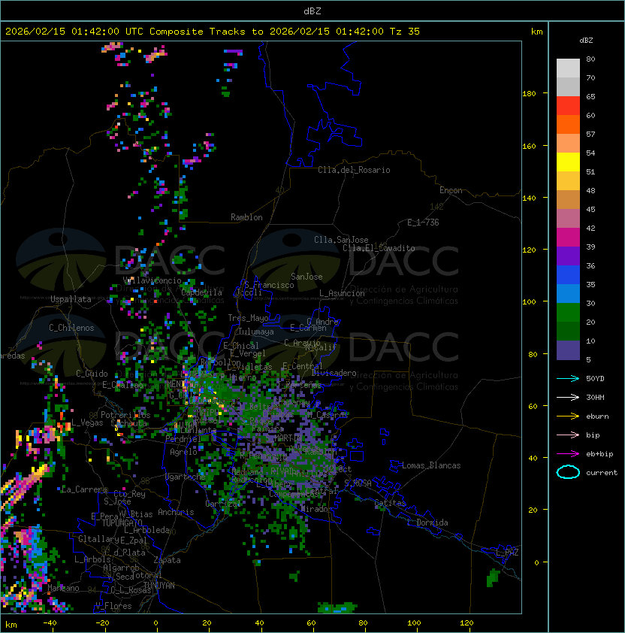This screenshot has width=625, height=633.
Task: Click the 'dBZ' title at top
Action: pyautogui.click(x=312, y=11)
